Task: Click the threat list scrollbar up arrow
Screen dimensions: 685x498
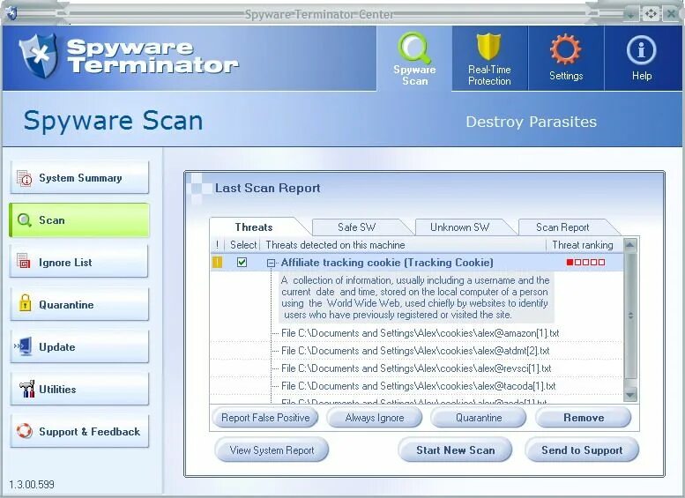Action: coord(630,245)
